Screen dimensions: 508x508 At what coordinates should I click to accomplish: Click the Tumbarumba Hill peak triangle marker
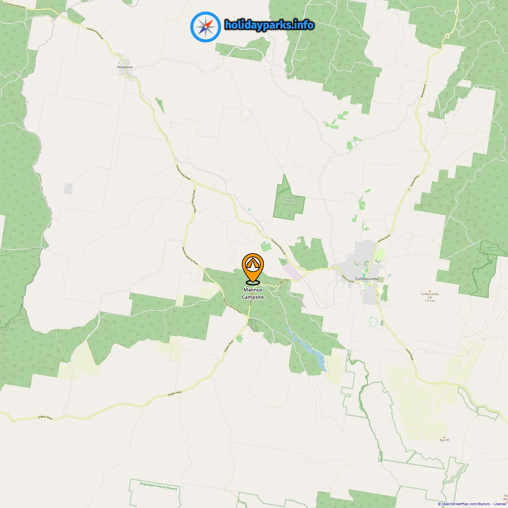pos(429,291)
